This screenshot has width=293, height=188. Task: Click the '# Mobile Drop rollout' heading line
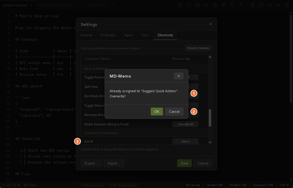(37, 16)
